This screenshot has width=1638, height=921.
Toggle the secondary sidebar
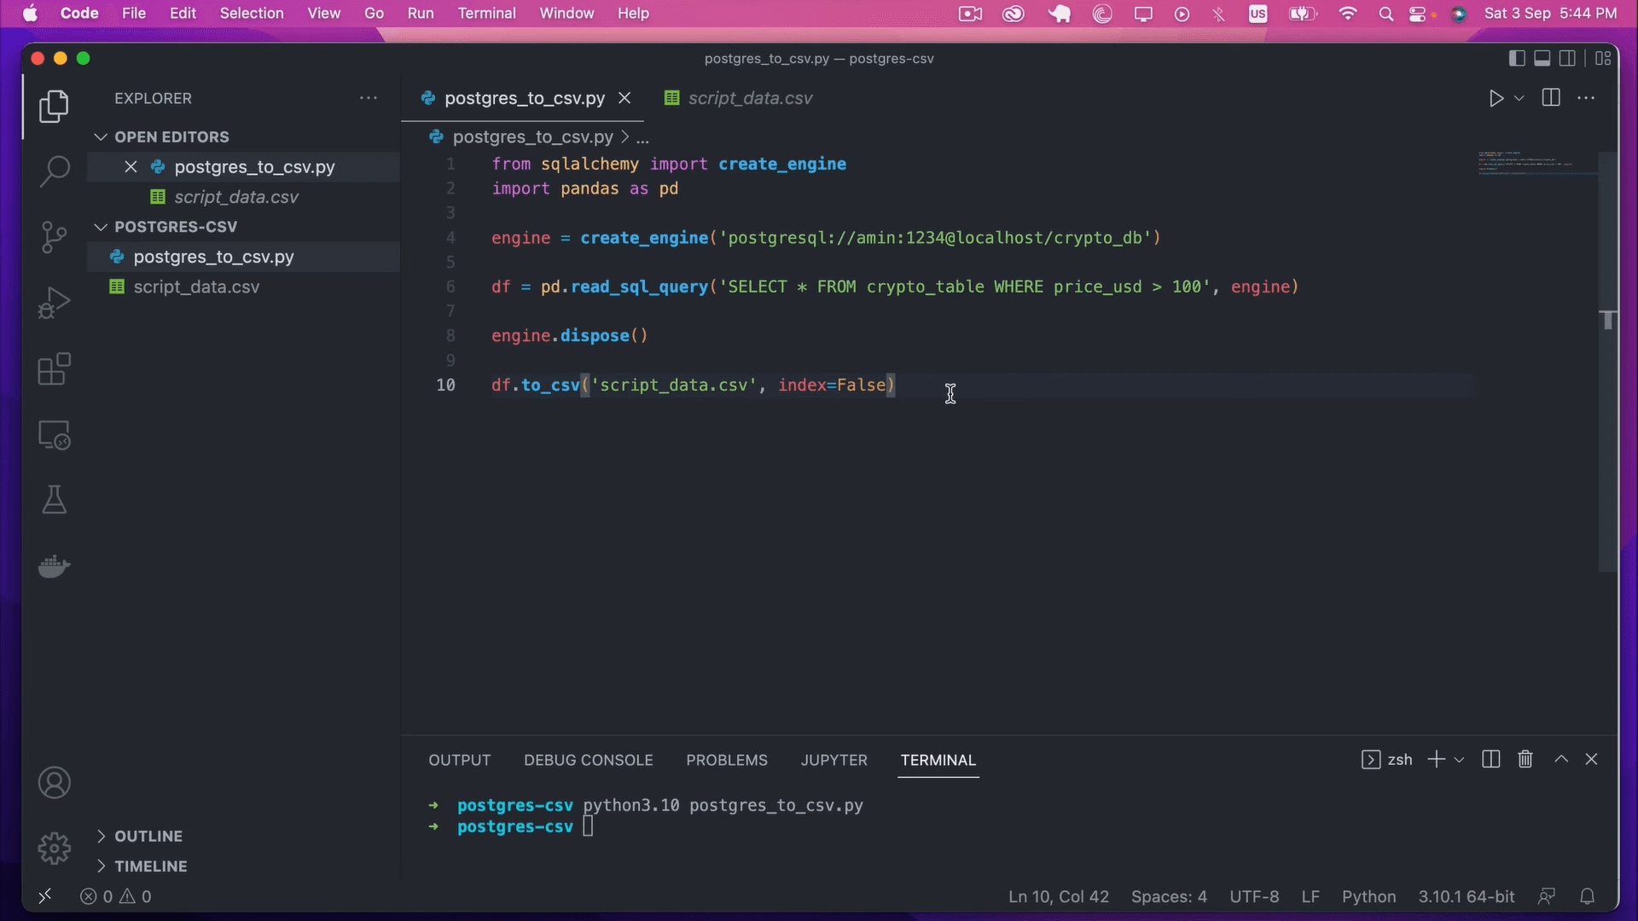1570,58
